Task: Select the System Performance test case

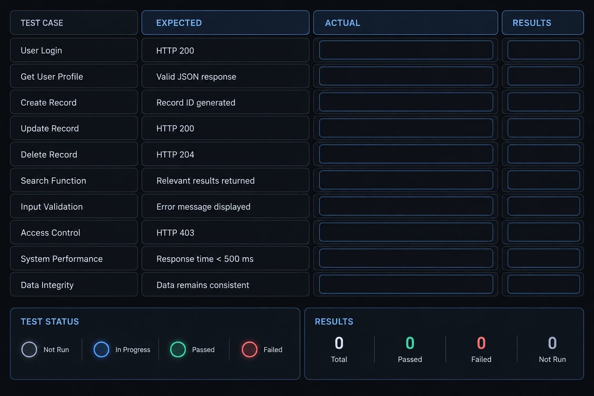Action: coord(74,258)
